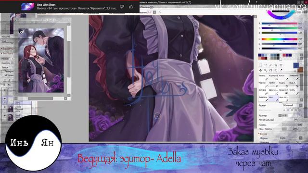Select the Hand pan tool
This screenshot has width=308, height=173.
pos(276,70)
